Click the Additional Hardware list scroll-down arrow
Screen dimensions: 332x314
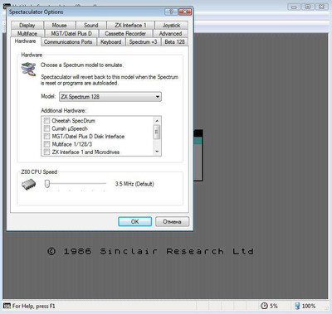(x=157, y=152)
